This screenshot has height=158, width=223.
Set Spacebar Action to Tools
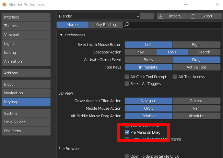(x=172, y=52)
